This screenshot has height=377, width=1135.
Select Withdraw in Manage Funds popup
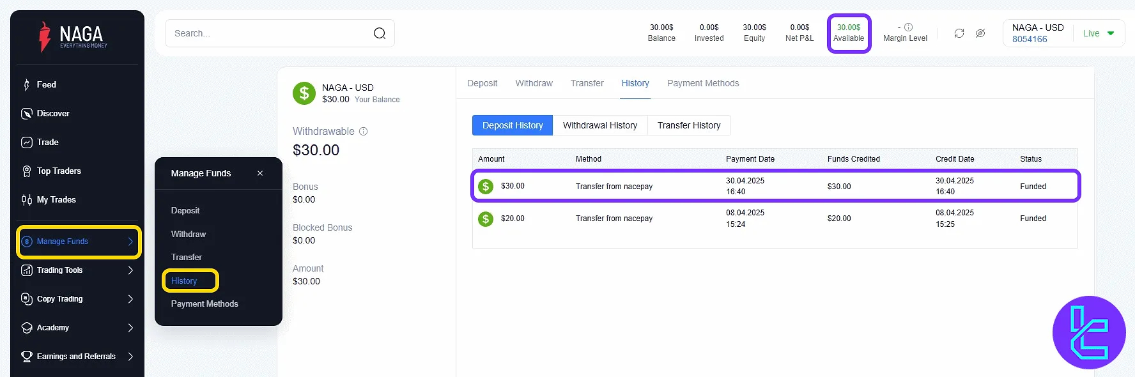(189, 235)
